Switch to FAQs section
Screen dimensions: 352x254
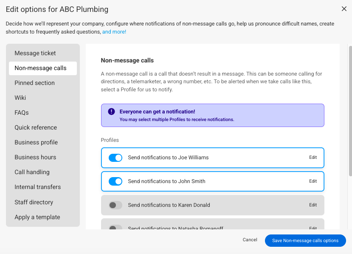(x=22, y=113)
